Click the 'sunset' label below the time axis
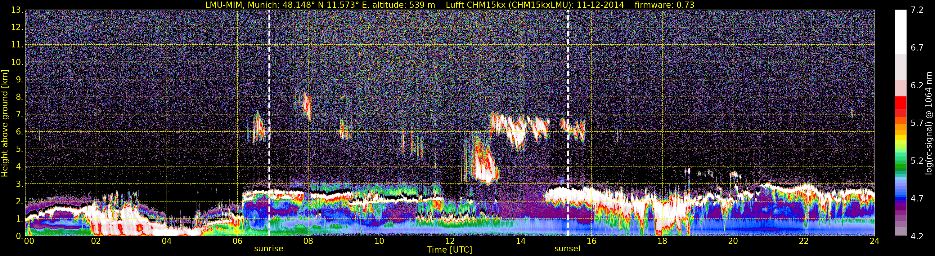 click(568, 249)
